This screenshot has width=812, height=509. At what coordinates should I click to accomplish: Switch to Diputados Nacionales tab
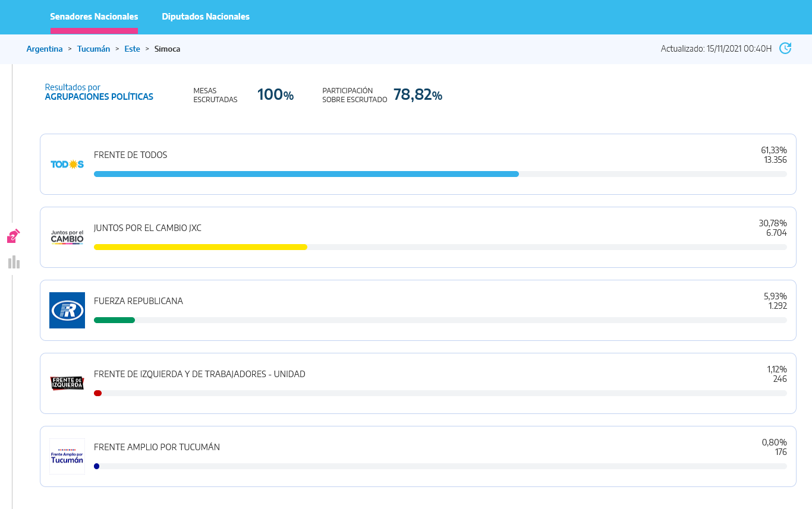(206, 17)
